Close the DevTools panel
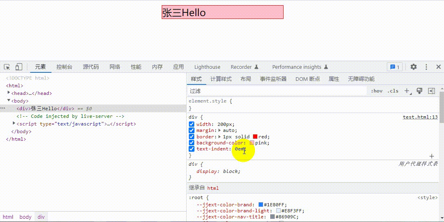 point(438,67)
